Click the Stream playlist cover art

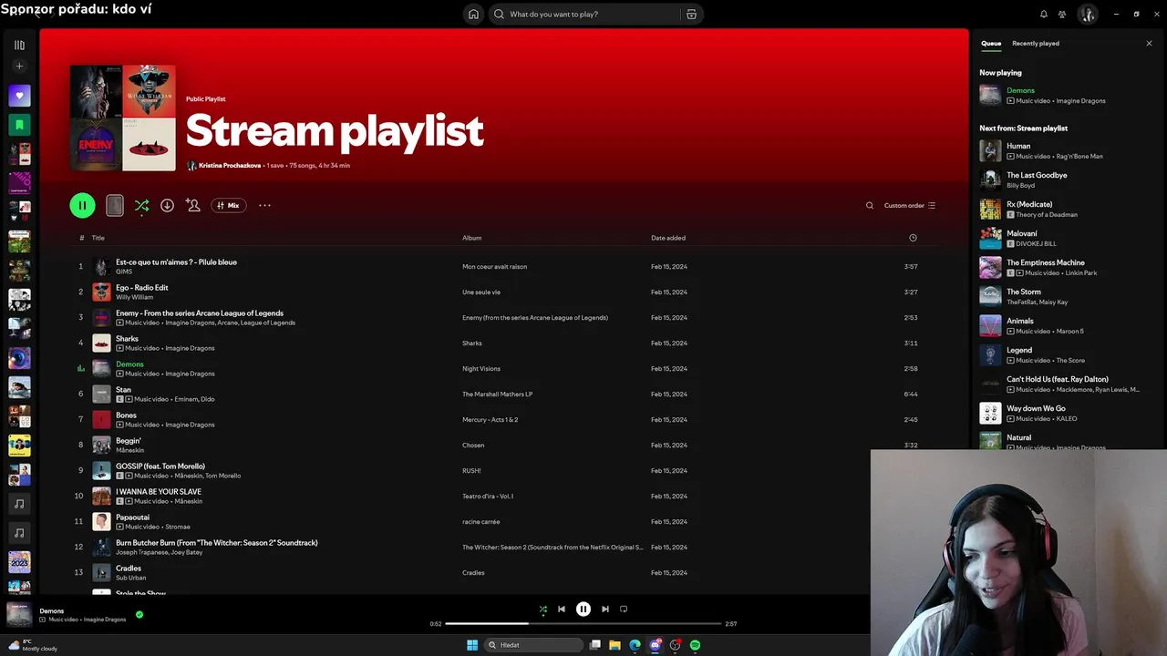[x=122, y=118]
